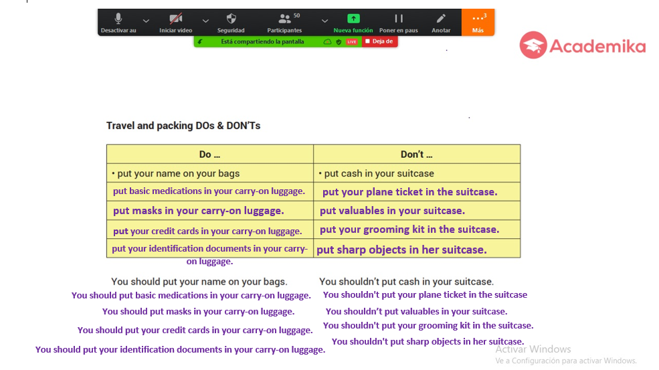Click the green Nueva función share icon
Screen dimensions: 659x370
click(353, 19)
